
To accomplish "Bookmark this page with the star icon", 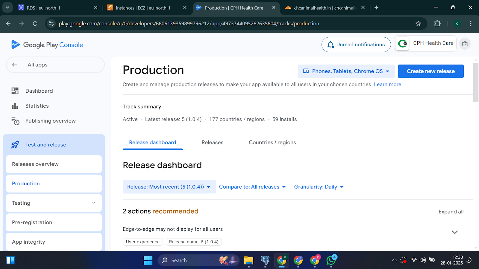I will pyautogui.click(x=418, y=24).
